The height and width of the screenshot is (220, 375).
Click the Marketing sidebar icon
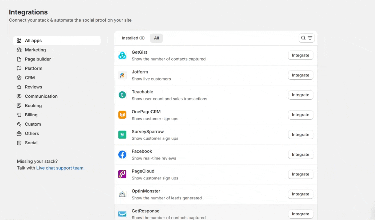(x=19, y=50)
